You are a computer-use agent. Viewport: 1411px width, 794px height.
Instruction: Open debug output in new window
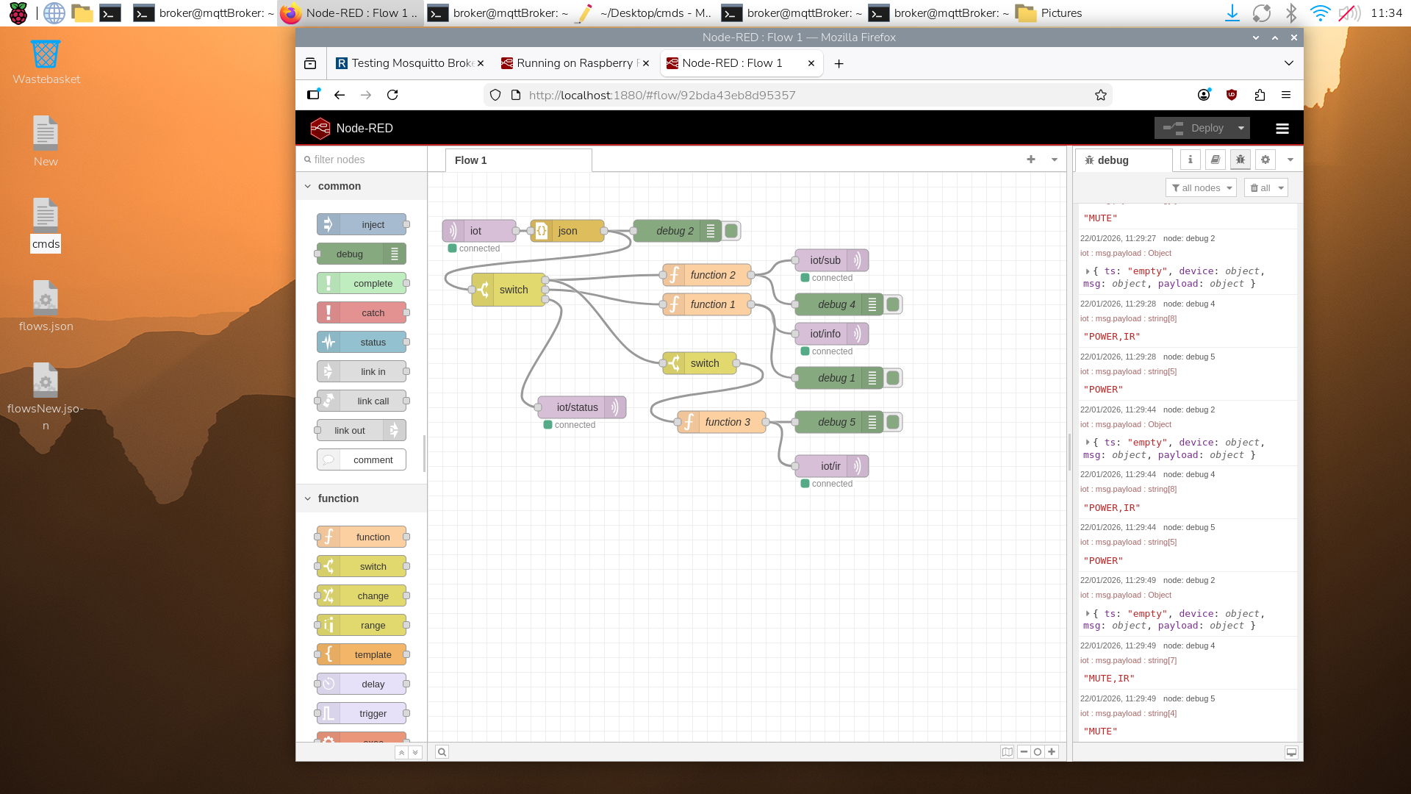1291,752
